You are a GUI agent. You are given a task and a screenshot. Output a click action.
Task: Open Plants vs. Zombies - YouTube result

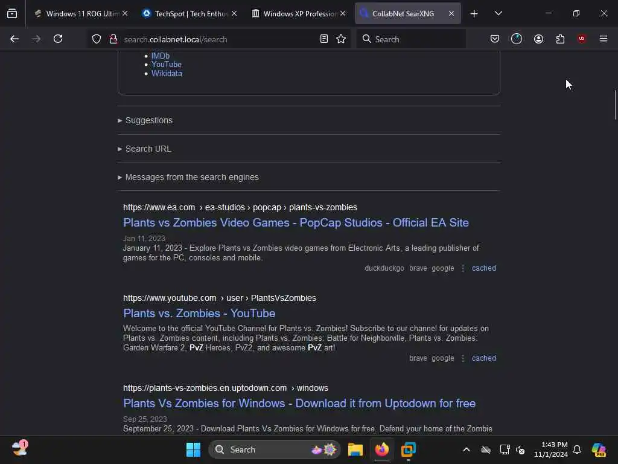pyautogui.click(x=199, y=314)
